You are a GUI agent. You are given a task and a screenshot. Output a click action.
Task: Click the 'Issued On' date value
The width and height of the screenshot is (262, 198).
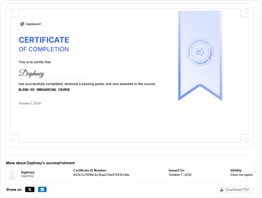(180, 175)
